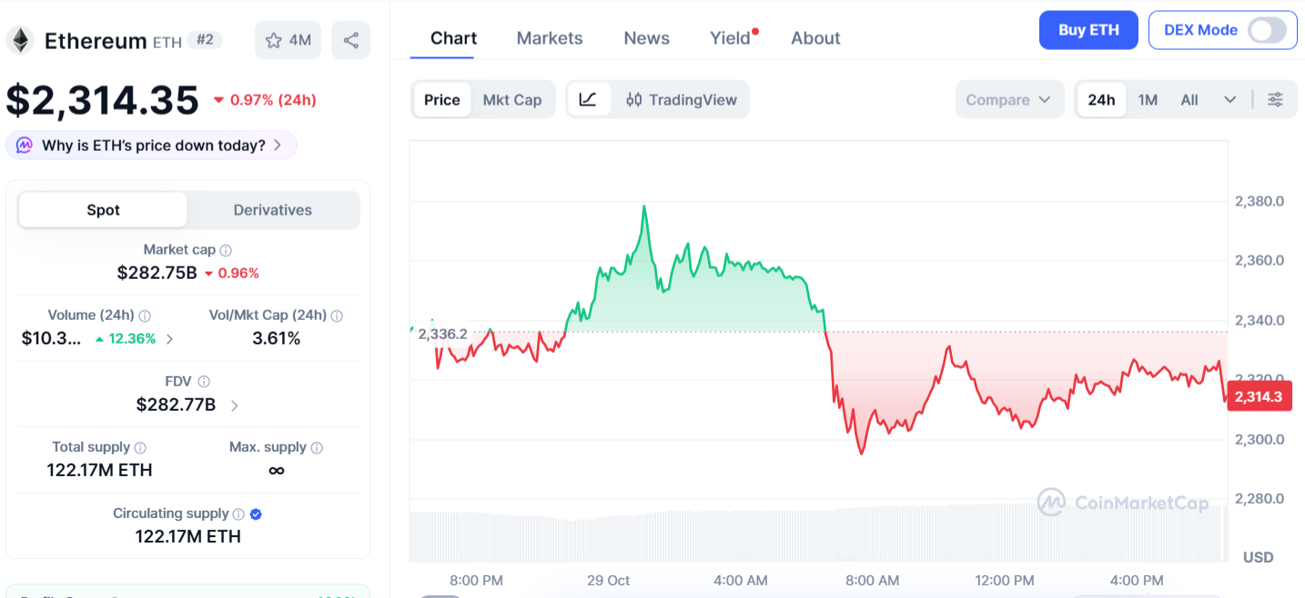1305x598 pixels.
Task: Expand Volume (24h) details arrow
Action: tap(170, 339)
